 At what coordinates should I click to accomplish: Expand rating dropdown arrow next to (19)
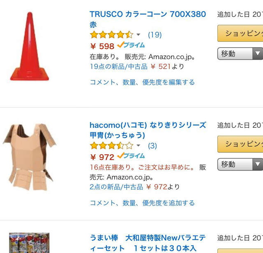click(138, 35)
